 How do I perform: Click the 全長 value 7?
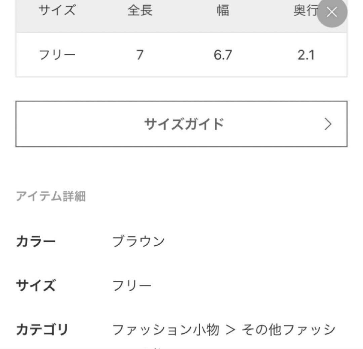click(x=140, y=55)
